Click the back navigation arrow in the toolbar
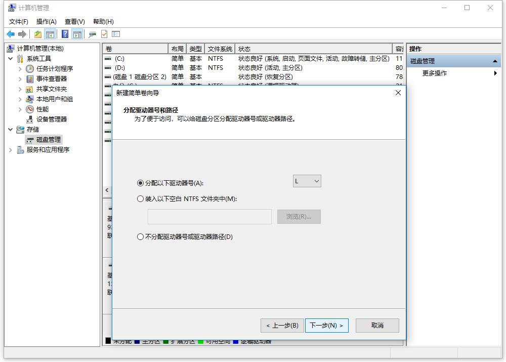This screenshot has width=506, height=362. coord(11,34)
